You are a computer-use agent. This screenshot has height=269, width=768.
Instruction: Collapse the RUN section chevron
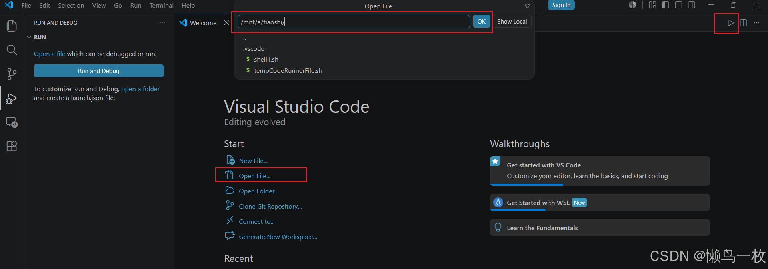[x=29, y=37]
